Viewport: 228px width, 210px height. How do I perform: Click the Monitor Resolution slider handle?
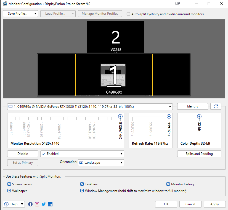[120, 116]
